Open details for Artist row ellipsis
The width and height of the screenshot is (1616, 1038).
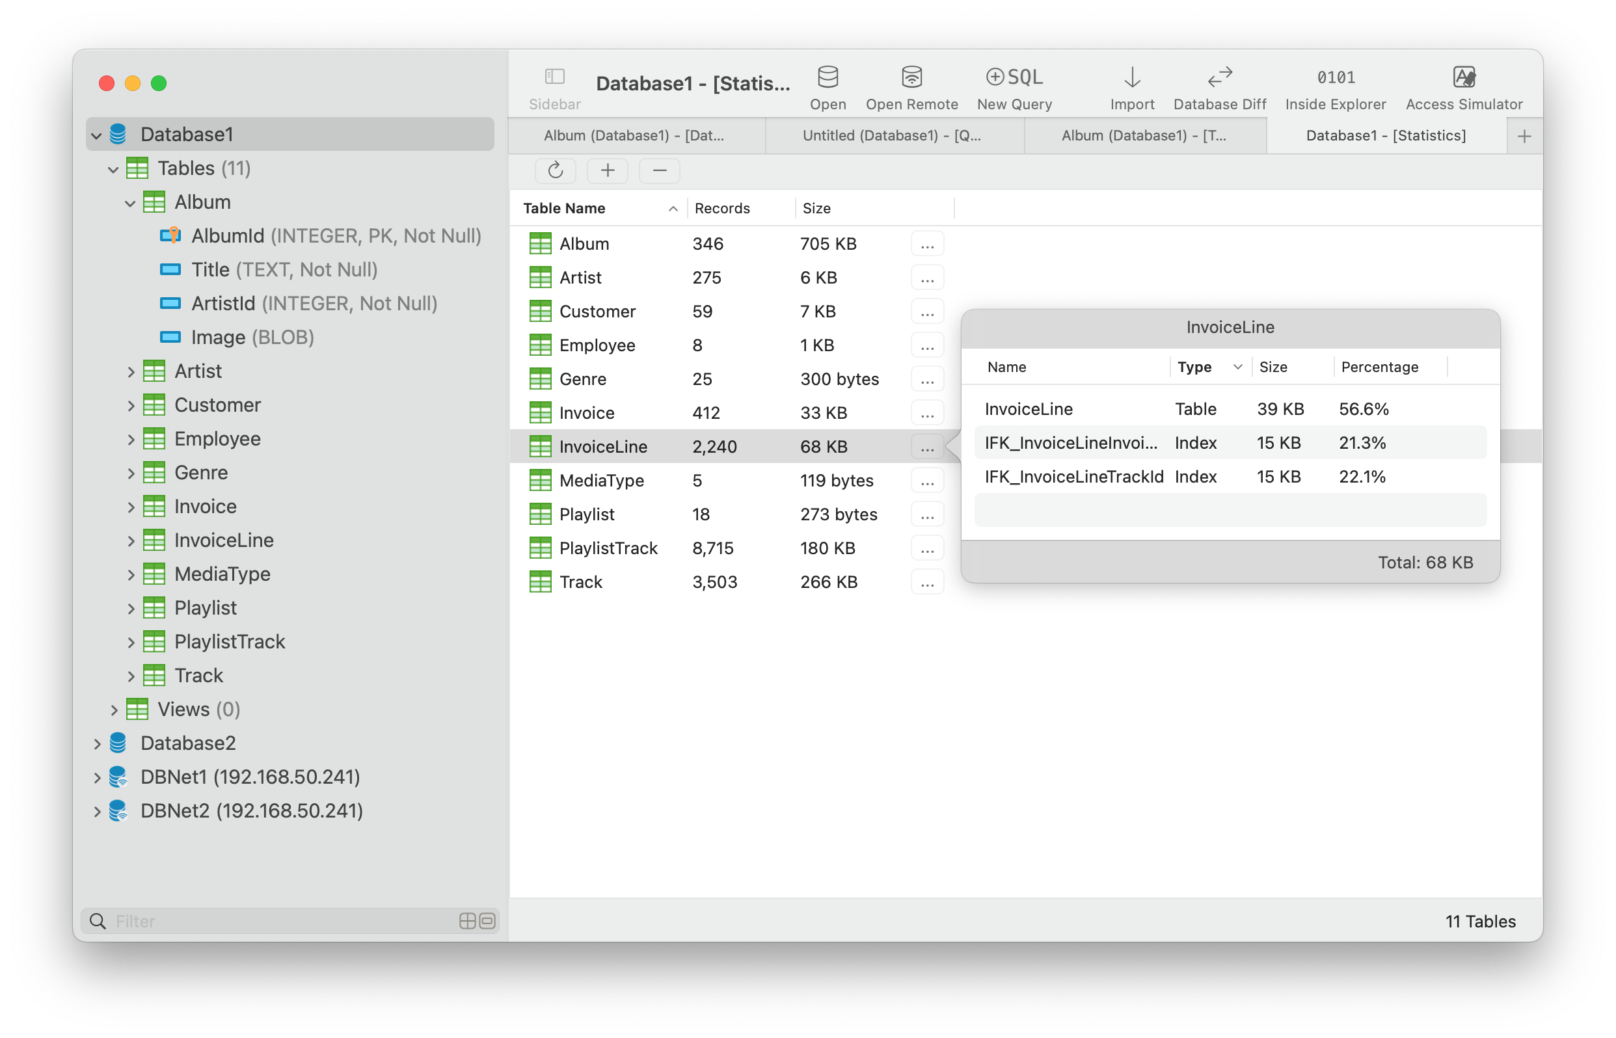click(x=927, y=278)
